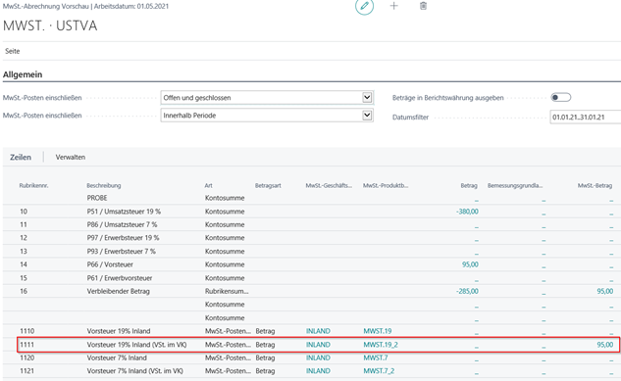The width and height of the screenshot is (621, 381).
Task: Click the MwSt.-Betrag column header
Action: tap(595, 185)
